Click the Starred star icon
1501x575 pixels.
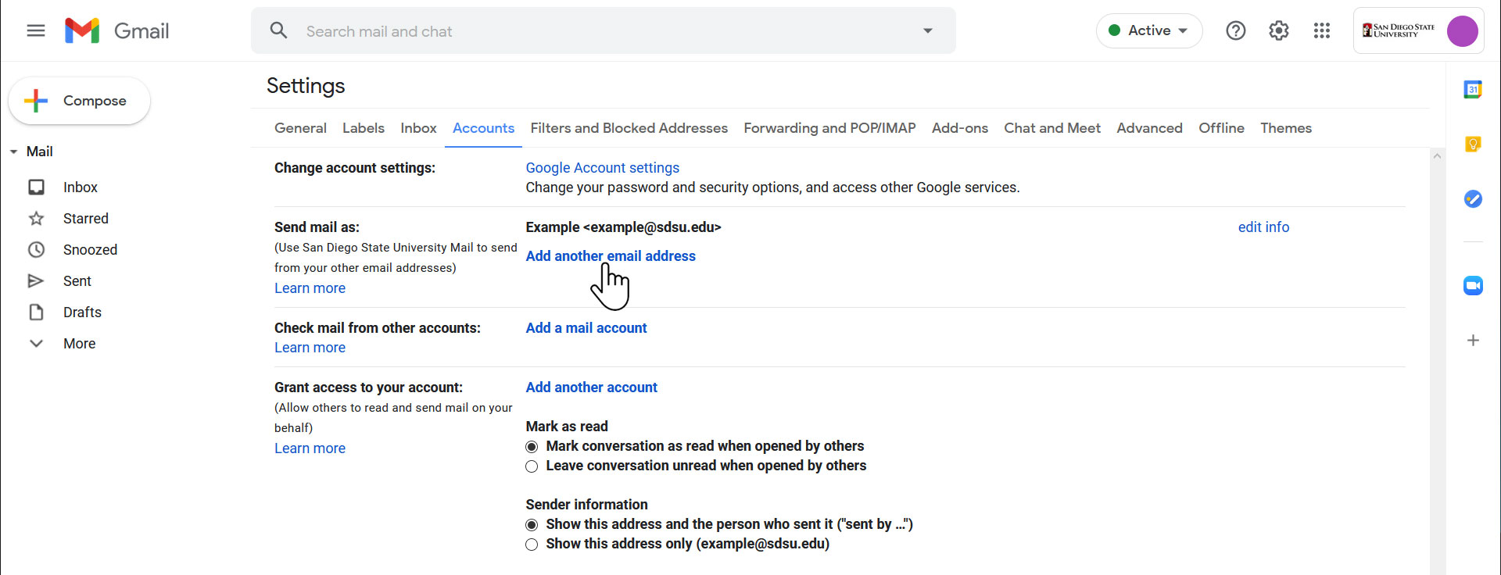(36, 219)
